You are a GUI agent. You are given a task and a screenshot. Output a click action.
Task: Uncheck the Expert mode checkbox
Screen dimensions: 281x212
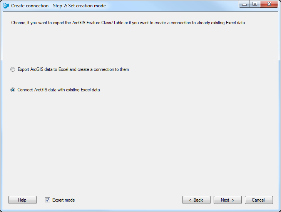click(47, 200)
